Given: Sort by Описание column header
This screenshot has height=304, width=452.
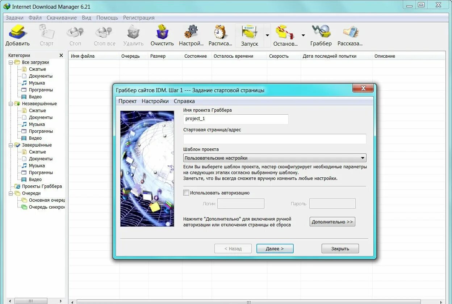Looking at the screenshot, I should 409,56.
